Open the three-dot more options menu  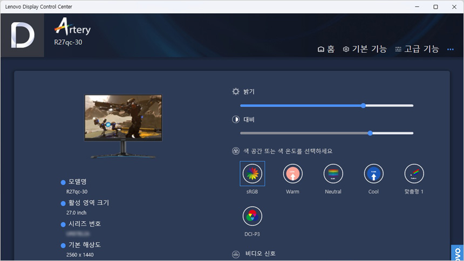coord(451,50)
